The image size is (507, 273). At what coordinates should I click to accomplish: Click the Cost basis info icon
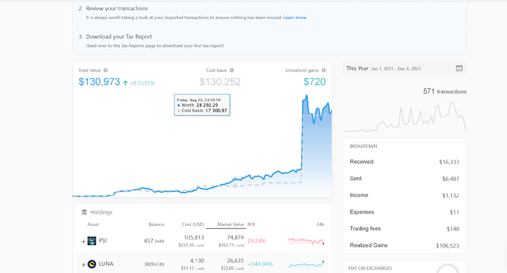point(232,71)
